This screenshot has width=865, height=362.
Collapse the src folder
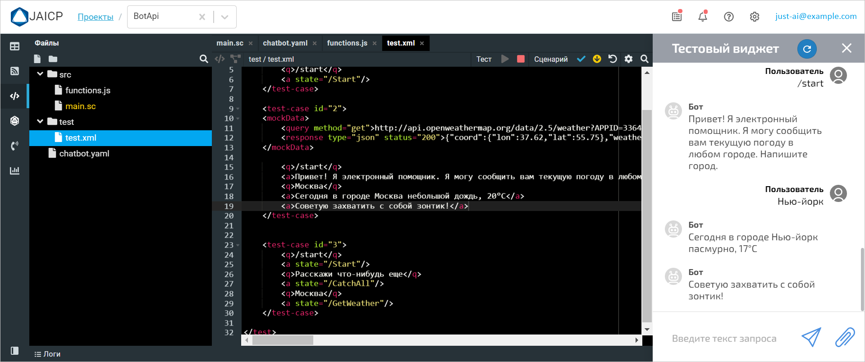[40, 74]
